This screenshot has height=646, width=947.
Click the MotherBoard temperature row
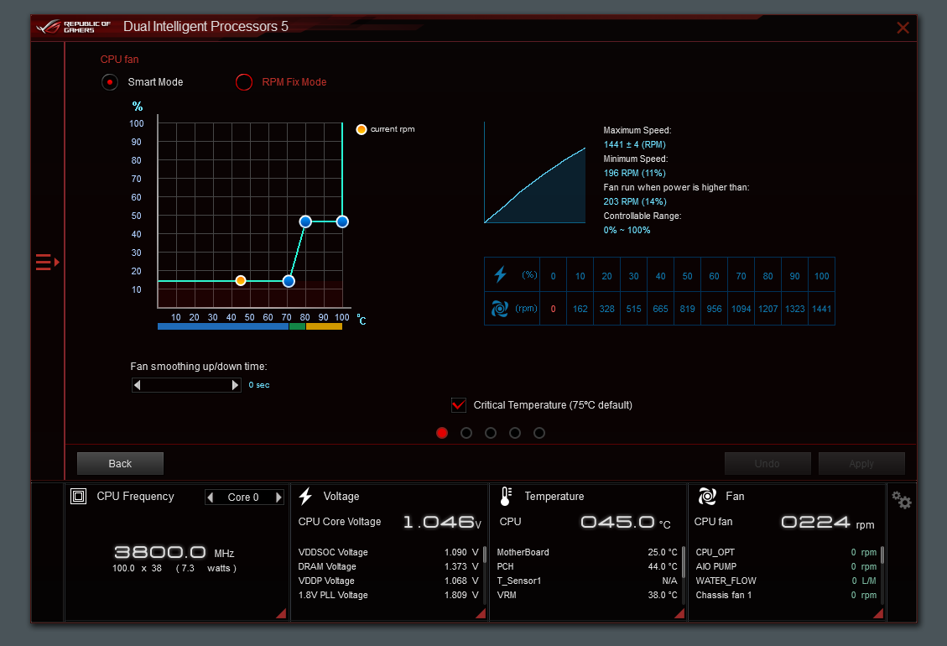click(587, 552)
